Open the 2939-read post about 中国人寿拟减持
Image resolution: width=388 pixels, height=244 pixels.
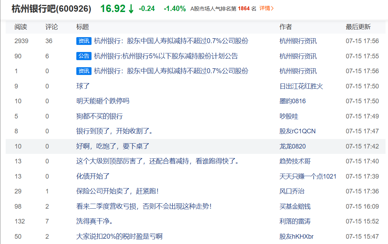pos(171,41)
